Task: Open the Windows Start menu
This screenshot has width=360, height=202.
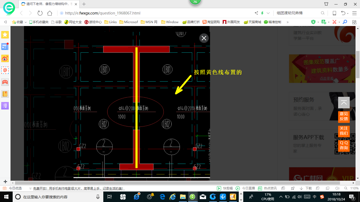Action: point(6,196)
